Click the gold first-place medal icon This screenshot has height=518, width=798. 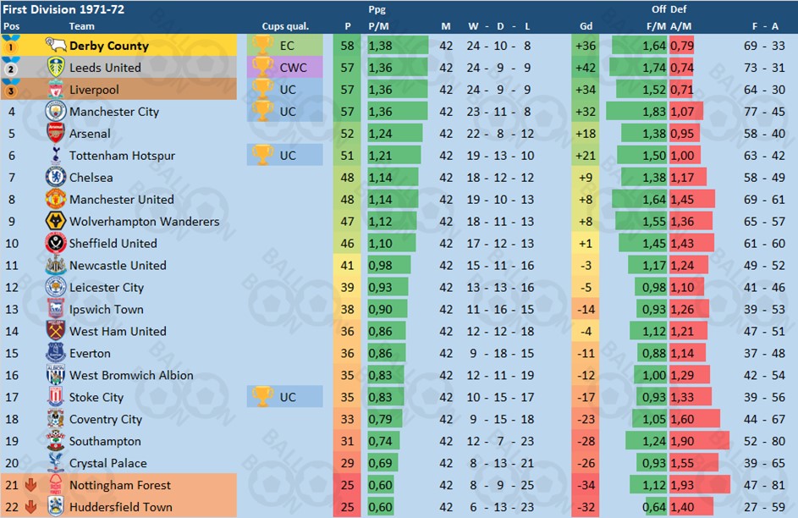tap(11, 44)
